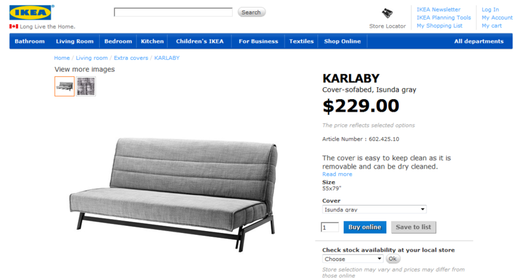Open the Choose local store dropdown

click(x=353, y=259)
